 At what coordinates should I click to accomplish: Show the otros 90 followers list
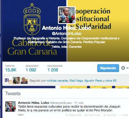click(111, 81)
